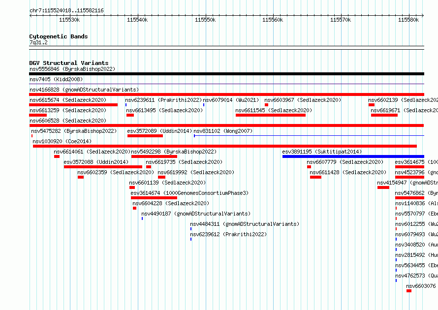Click nsv6079493 variant label
The height and width of the screenshot is (310, 438).
tap(416, 234)
